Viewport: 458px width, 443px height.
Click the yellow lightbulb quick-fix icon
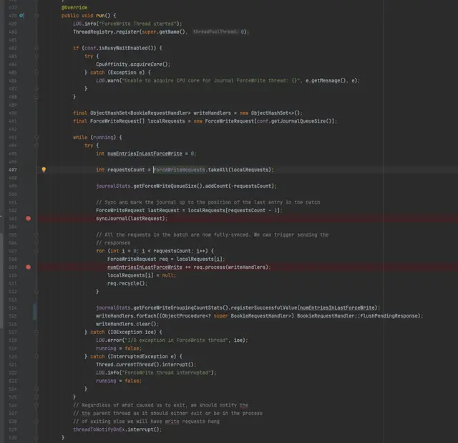pyautogui.click(x=44, y=170)
